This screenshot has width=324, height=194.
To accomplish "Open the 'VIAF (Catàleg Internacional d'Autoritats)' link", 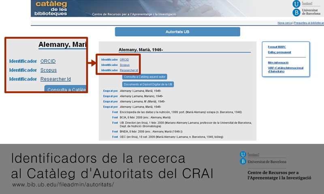I will pos(286,70).
